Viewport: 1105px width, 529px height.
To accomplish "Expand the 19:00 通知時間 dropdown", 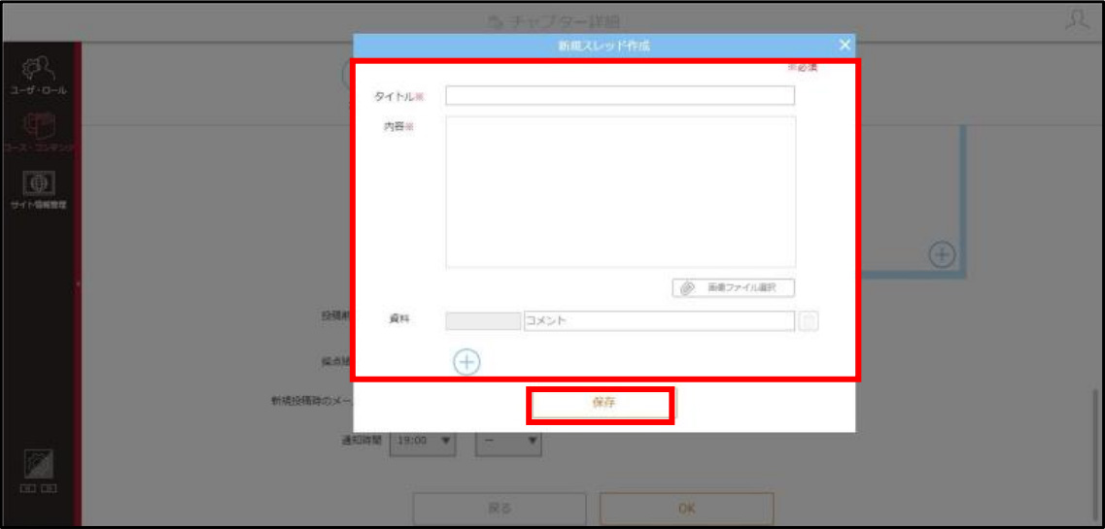I will (x=423, y=441).
